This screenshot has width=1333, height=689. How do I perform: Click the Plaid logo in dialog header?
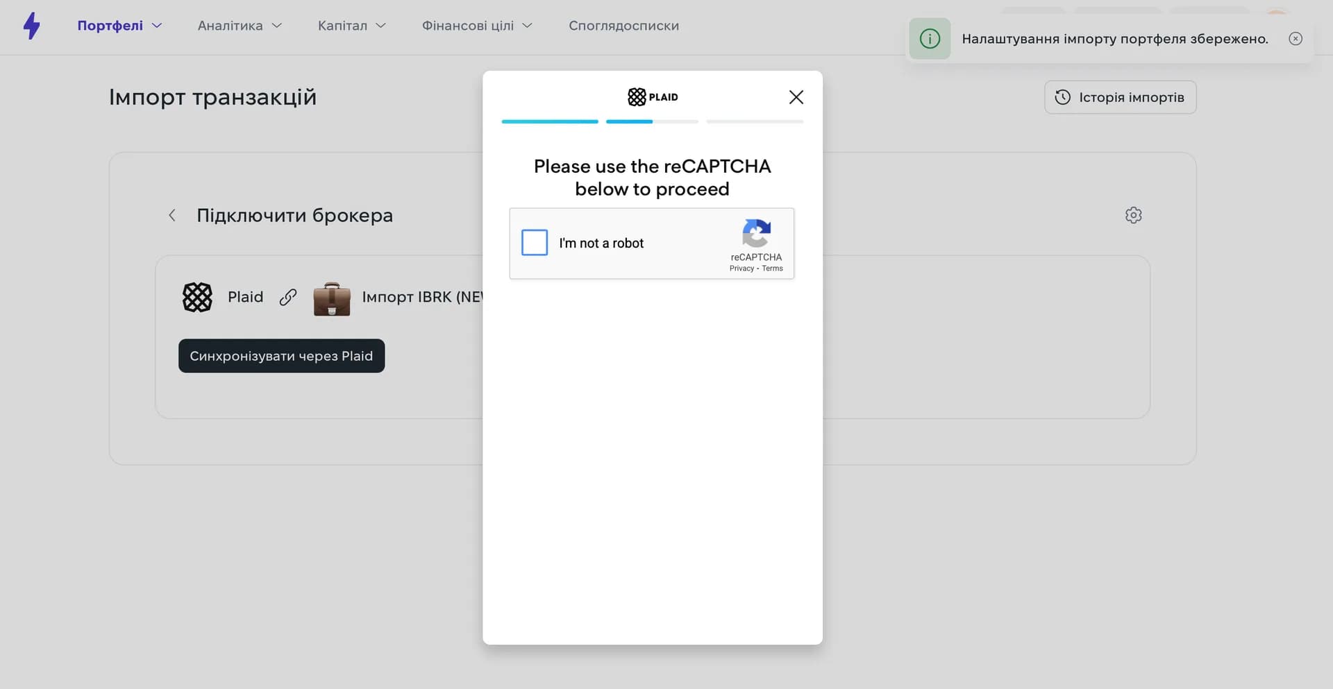[x=653, y=97]
